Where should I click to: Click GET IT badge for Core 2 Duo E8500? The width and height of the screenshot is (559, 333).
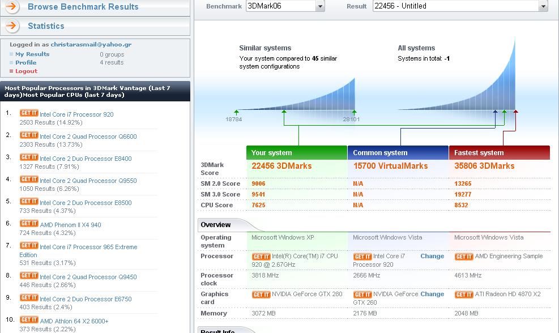pyautogui.click(x=29, y=202)
